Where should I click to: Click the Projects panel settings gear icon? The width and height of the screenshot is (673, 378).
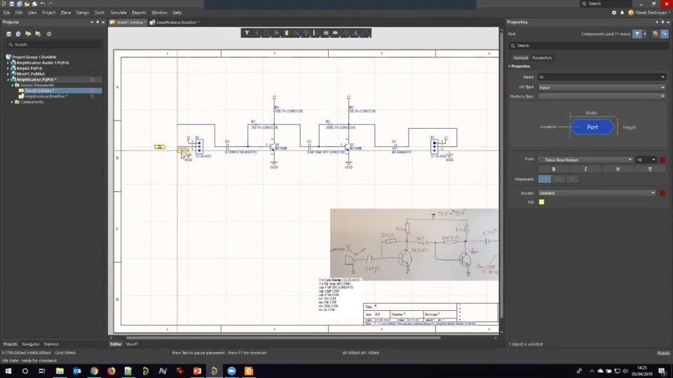(x=49, y=34)
